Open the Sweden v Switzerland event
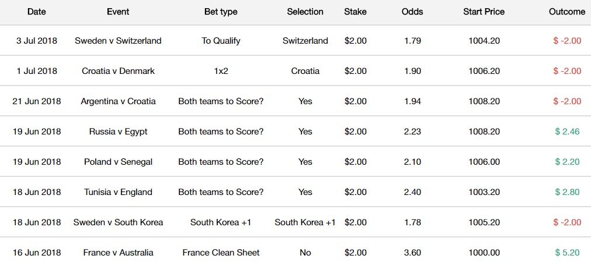 click(118, 41)
